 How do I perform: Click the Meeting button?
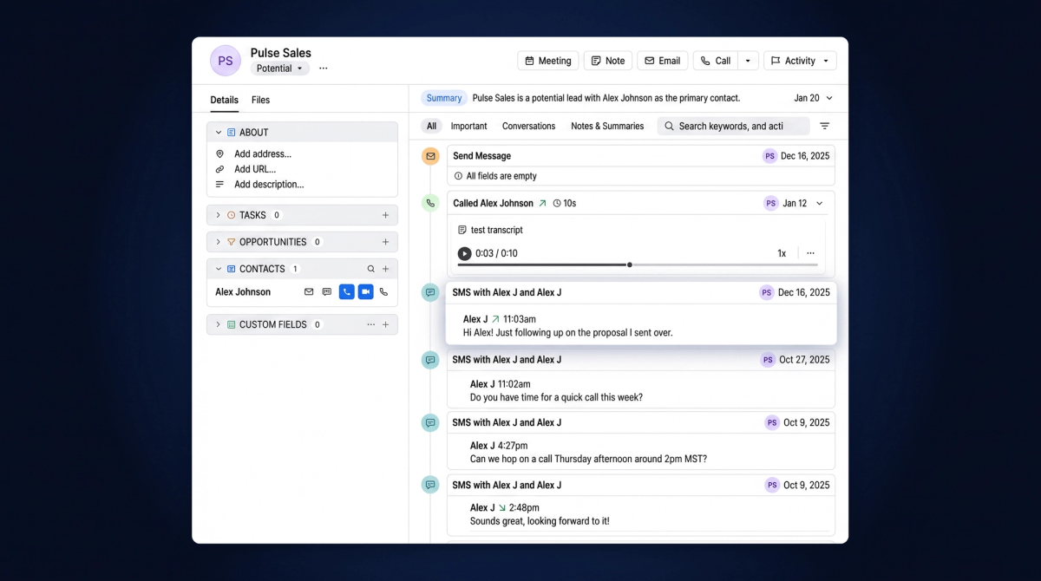pyautogui.click(x=548, y=61)
